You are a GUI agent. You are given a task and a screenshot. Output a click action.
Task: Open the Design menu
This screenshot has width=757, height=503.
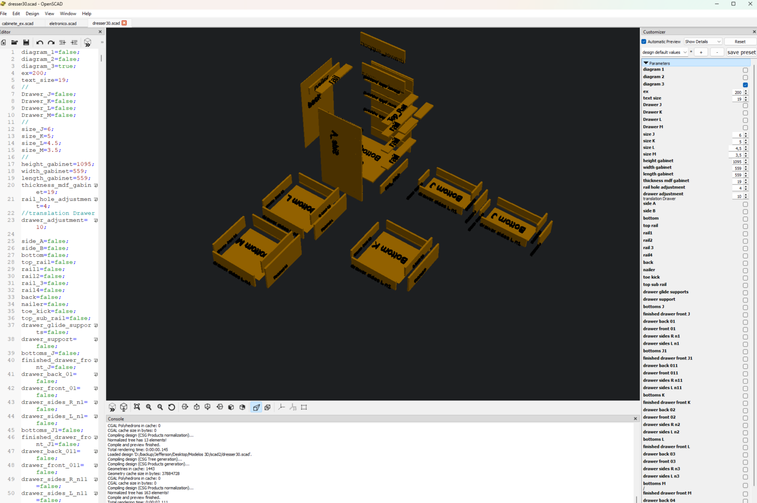[33, 14]
